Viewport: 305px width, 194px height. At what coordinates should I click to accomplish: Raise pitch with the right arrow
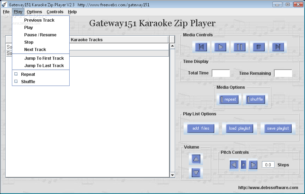(x=253, y=165)
